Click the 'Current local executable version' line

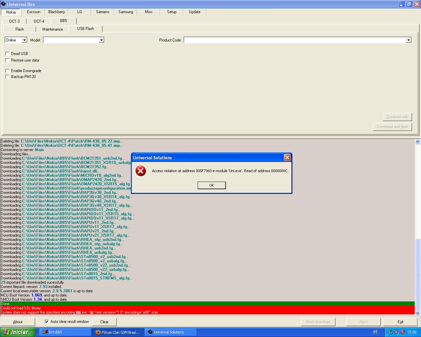pos(47,291)
